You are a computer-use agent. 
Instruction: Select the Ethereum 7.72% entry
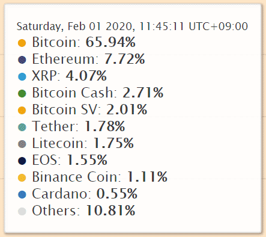tap(88, 59)
